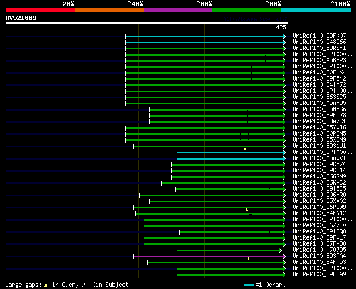Click the UniRef100_Q06HR0 label
Image resolution: width=356 pixels, height=289 pixels.
[319, 195]
